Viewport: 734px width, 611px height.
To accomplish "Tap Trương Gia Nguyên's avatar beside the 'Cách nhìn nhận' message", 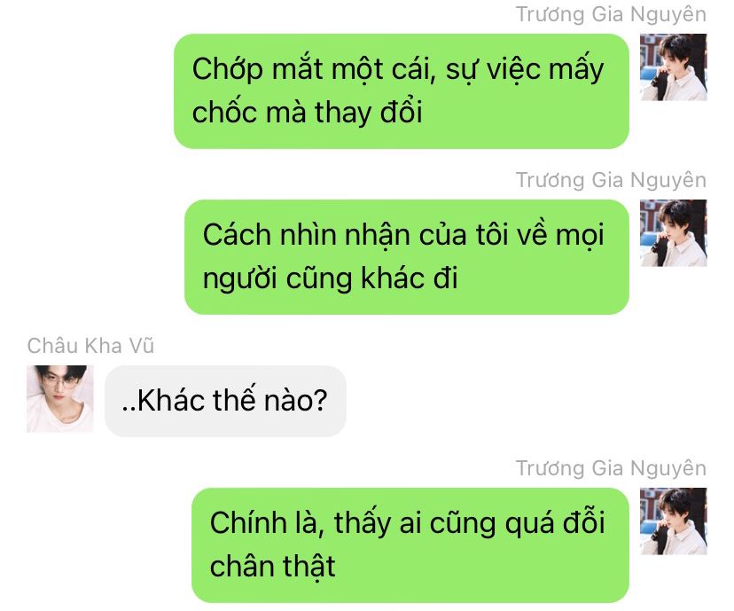I will pos(673,232).
